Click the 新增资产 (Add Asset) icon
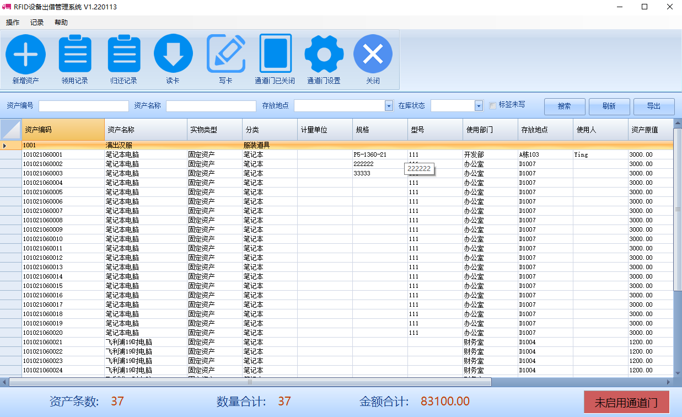This screenshot has height=417, width=682. [25, 54]
